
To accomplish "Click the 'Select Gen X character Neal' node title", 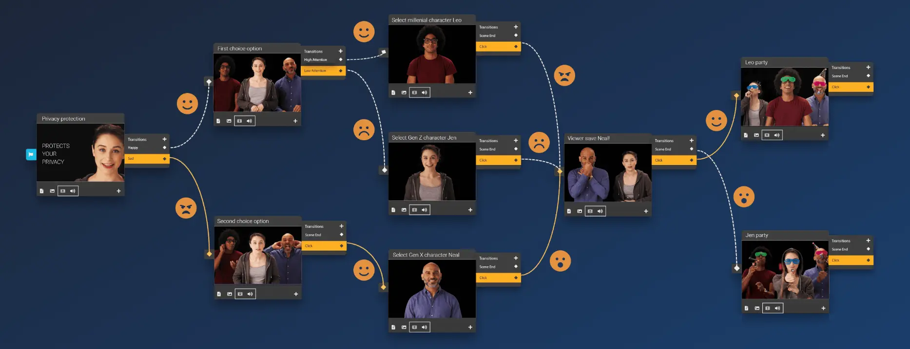I will [426, 255].
